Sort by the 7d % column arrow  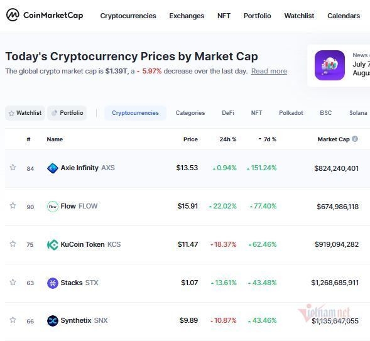[x=260, y=139]
